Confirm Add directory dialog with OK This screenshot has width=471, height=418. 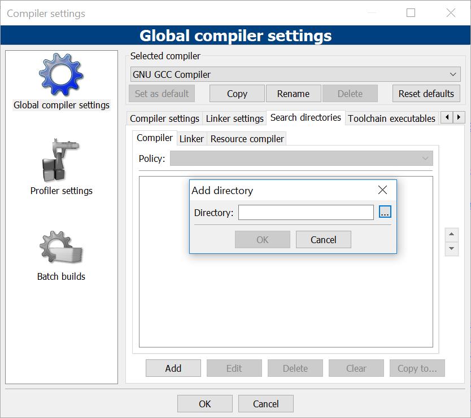[262, 239]
